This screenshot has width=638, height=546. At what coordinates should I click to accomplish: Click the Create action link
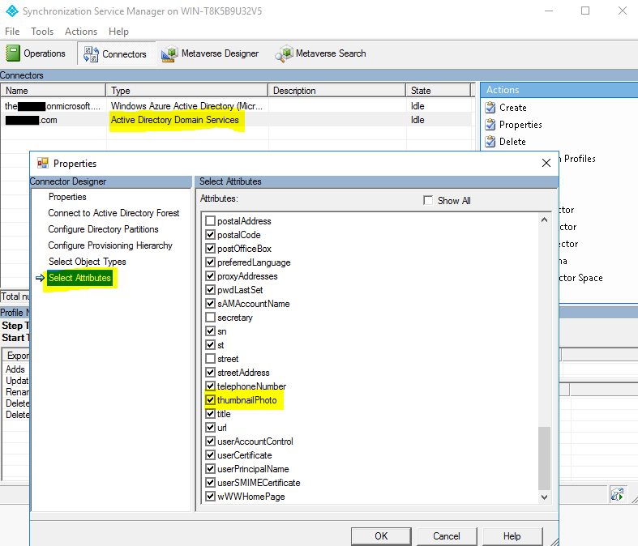click(x=512, y=108)
